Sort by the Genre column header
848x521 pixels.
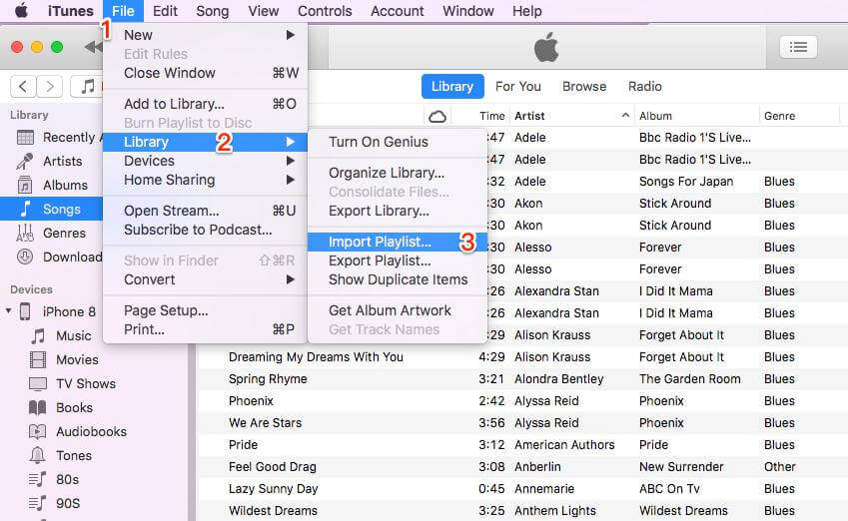[x=779, y=116]
